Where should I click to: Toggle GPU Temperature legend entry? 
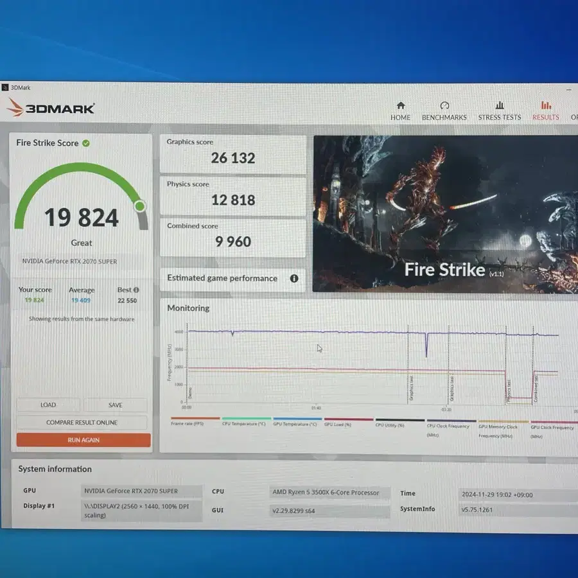pos(297,422)
